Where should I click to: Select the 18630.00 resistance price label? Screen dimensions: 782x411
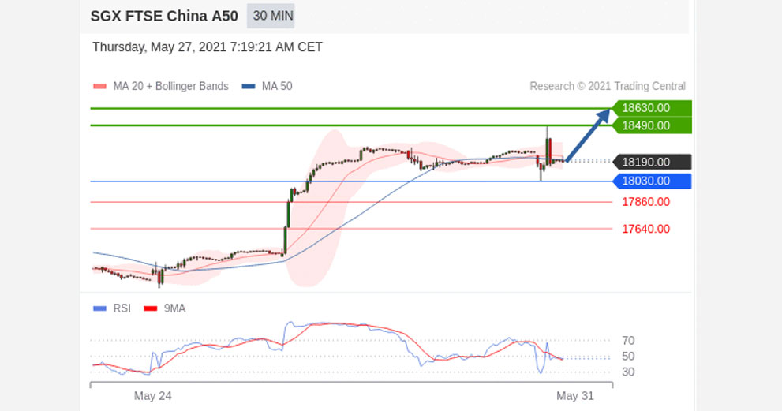pyautogui.click(x=652, y=108)
